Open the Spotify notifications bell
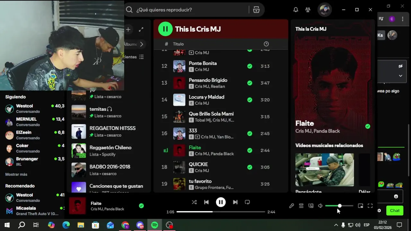 296,10
